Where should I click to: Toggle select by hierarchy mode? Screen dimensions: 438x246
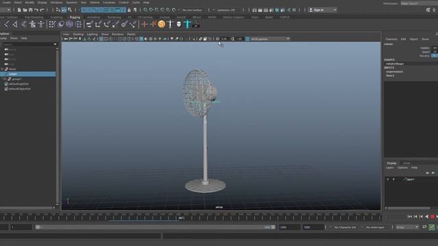(58, 10)
